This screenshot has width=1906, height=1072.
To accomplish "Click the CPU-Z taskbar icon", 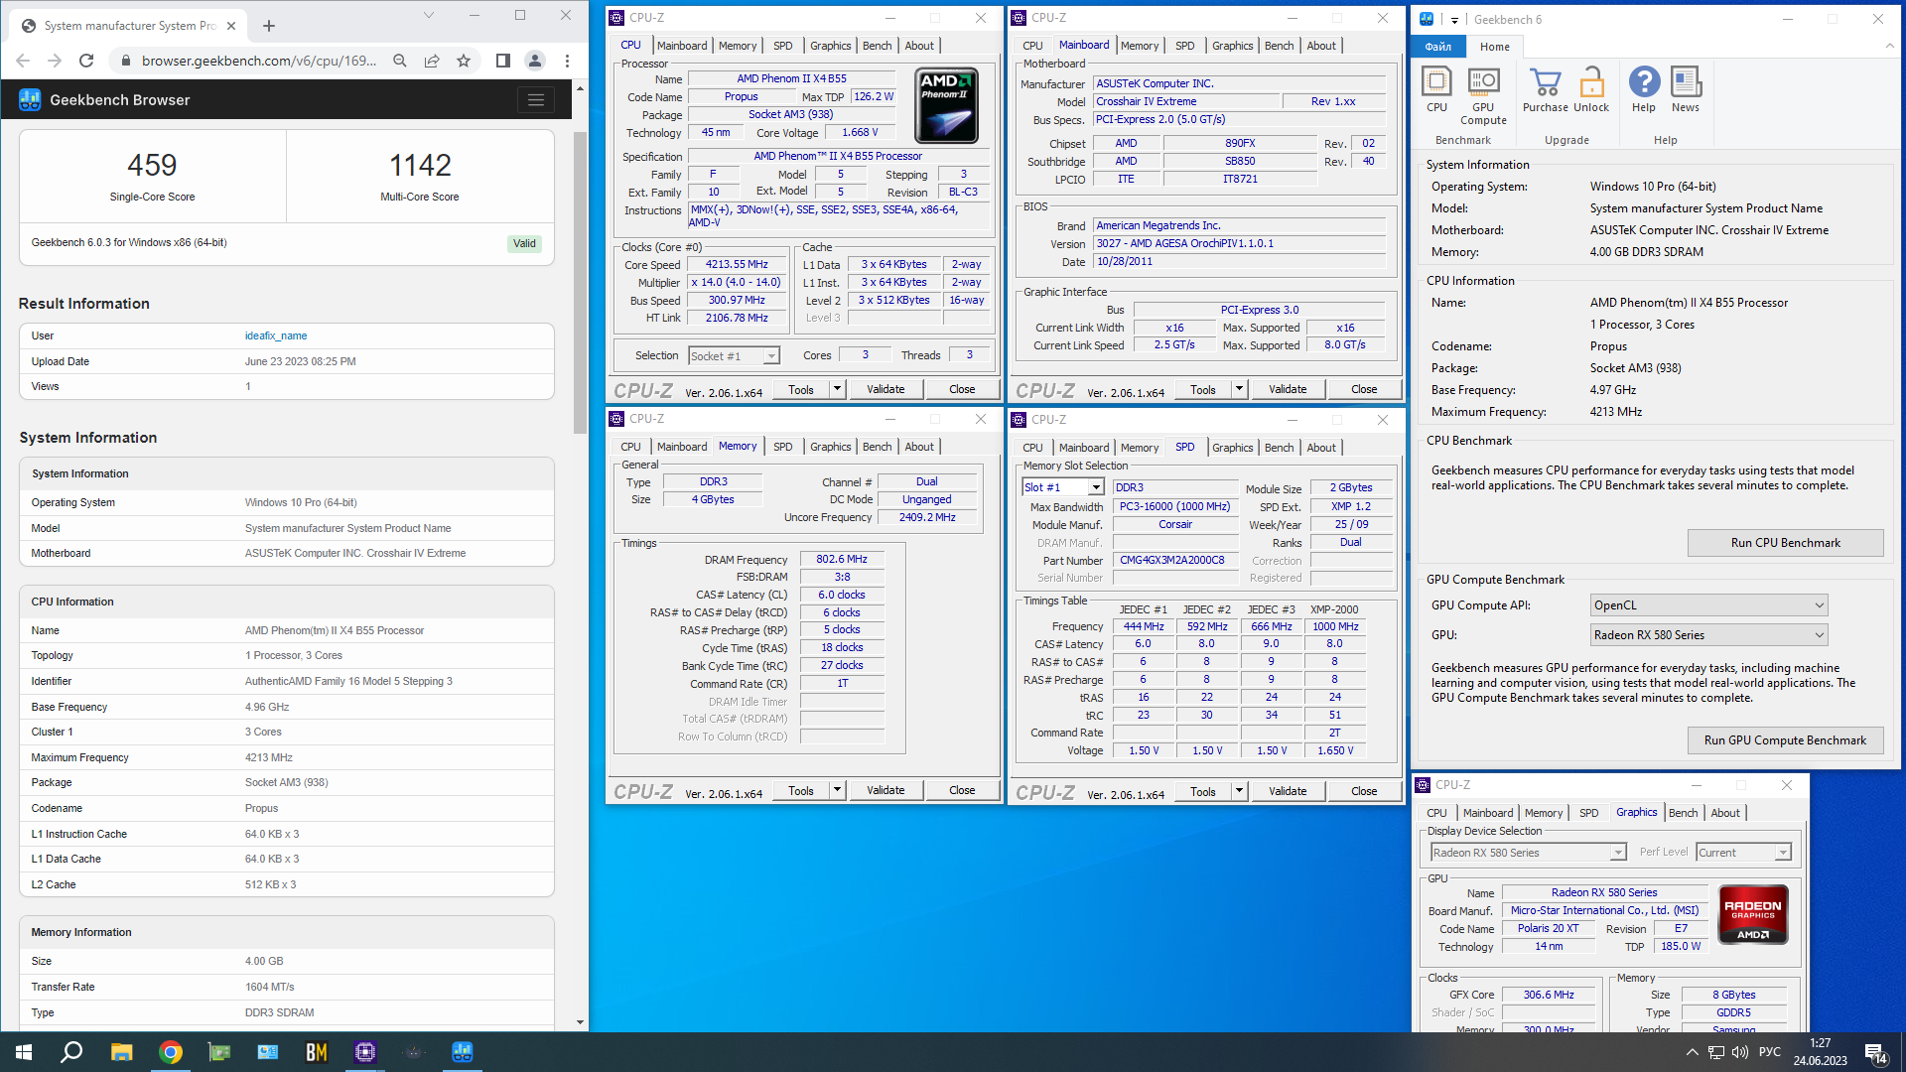I will point(365,1052).
